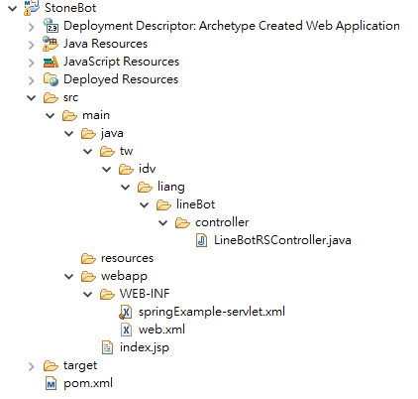This screenshot has width=418, height=399.
Task: Click the StoneBot Maven project icon
Action: [x=32, y=8]
